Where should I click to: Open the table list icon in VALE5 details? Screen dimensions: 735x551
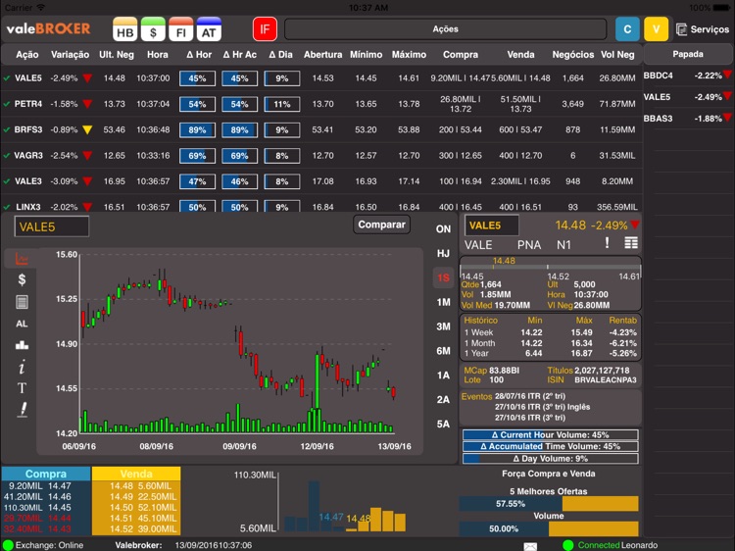click(x=631, y=243)
